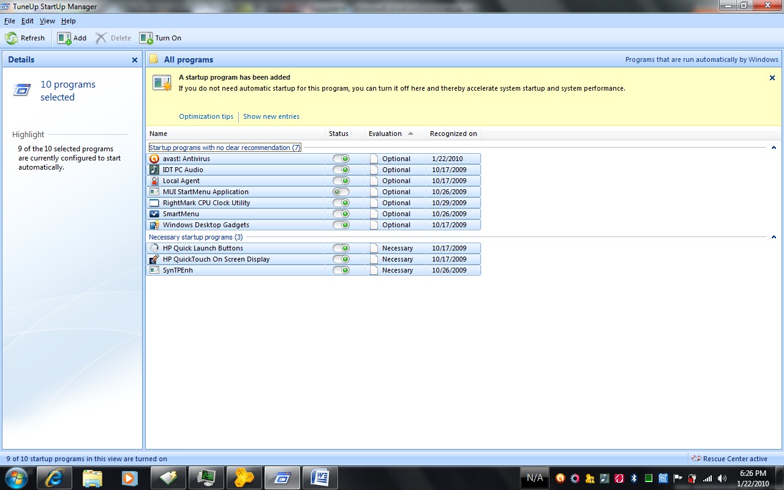Click the All programs folder icon
This screenshot has width=784, height=490.
point(154,59)
